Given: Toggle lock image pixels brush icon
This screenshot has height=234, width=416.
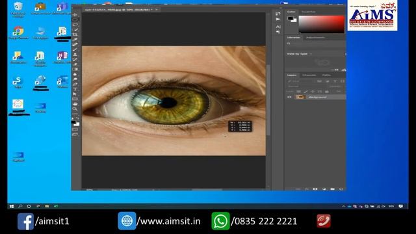Looking at the screenshot, I should [x=305, y=92].
